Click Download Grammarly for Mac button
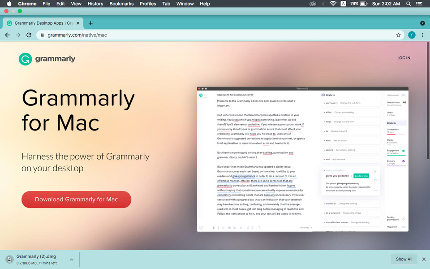430x269 pixels. point(76,200)
